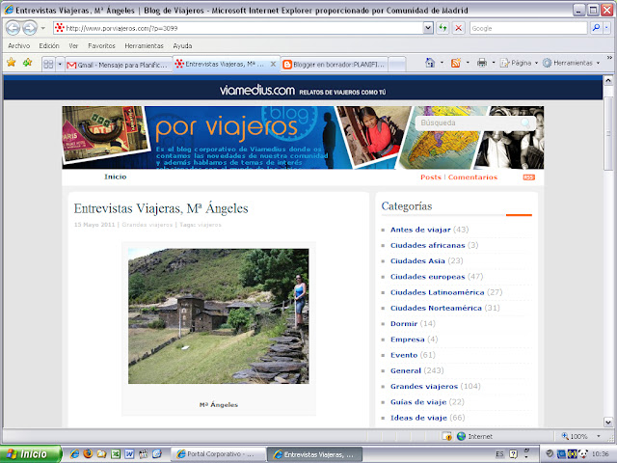The image size is (617, 463).
Task: Open the Grandes viajeros category
Action: click(424, 386)
